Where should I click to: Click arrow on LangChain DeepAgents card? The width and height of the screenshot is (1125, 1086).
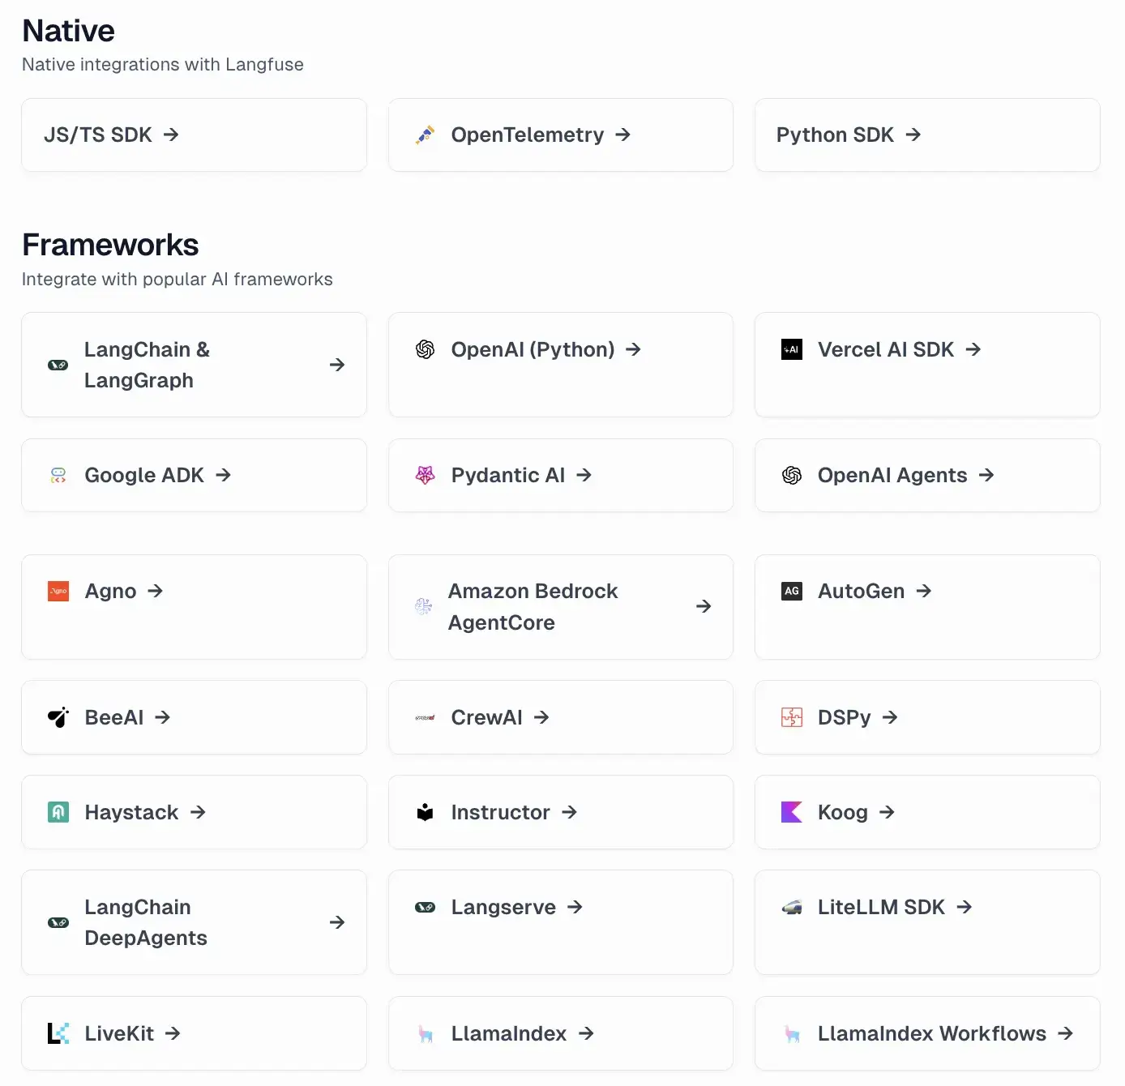click(337, 923)
